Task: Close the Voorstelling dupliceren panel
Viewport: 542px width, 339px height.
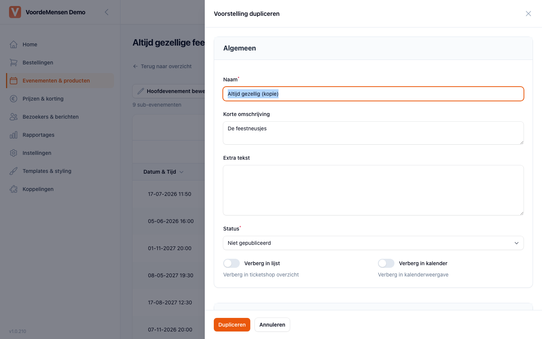Action: (528, 14)
